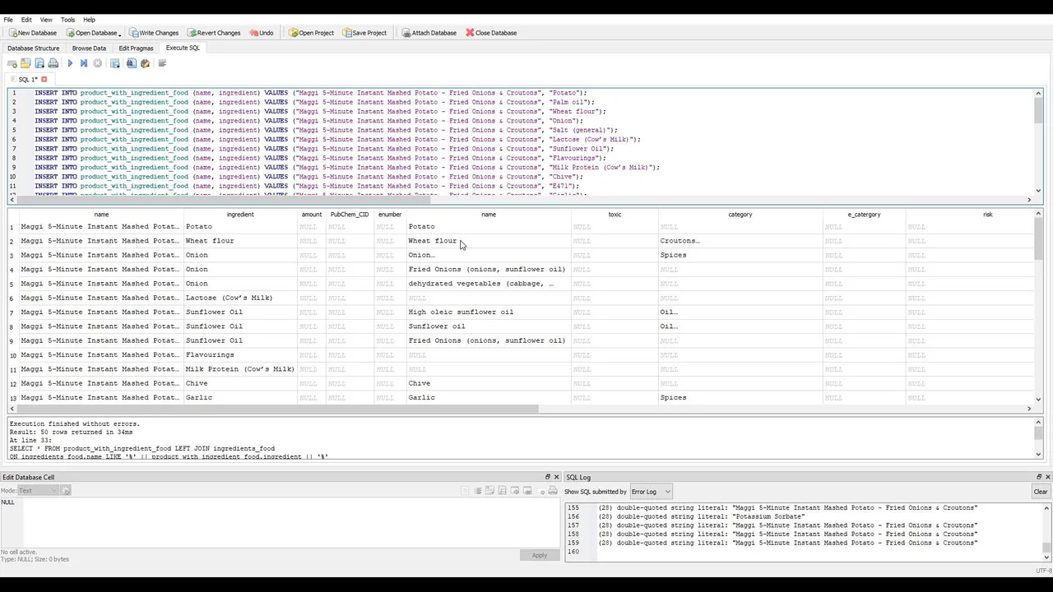The image size is (1053, 592).
Task: Open the File menu
Action: pyautogui.click(x=8, y=20)
